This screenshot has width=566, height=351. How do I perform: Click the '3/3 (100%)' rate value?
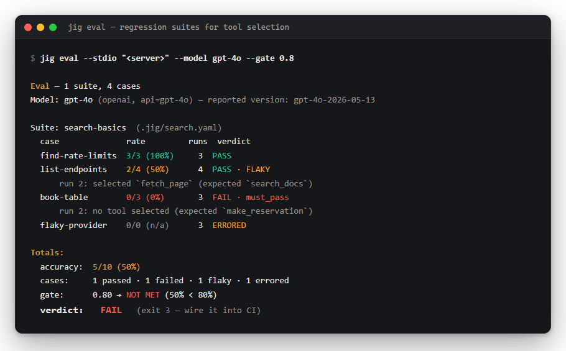[150, 156]
